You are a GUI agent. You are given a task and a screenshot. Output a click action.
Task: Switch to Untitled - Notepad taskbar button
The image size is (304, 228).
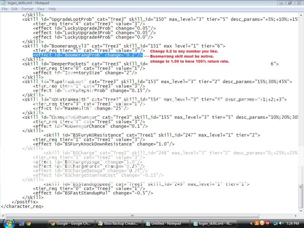pos(166,224)
